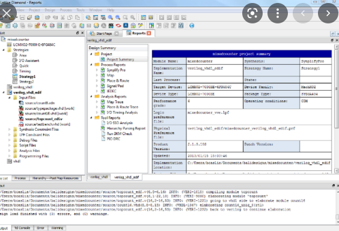Click the Paste toolbar icon

[77, 17]
